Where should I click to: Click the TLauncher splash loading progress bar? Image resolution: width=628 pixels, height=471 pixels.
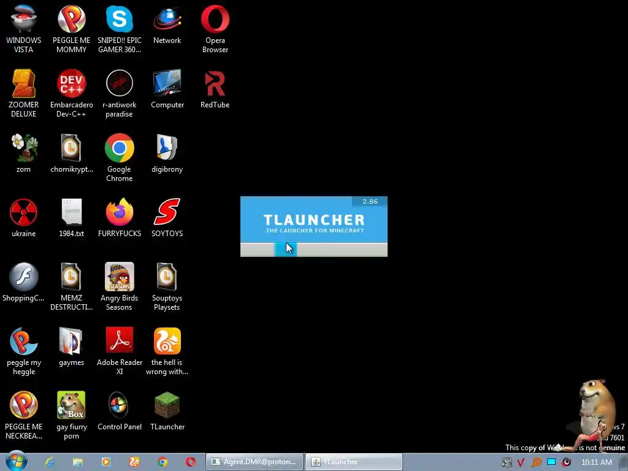[x=314, y=250]
